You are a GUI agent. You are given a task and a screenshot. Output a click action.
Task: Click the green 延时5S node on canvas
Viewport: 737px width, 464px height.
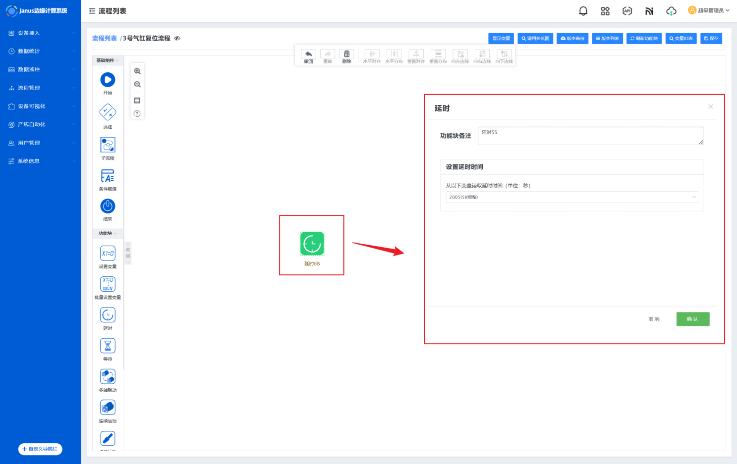click(x=312, y=244)
